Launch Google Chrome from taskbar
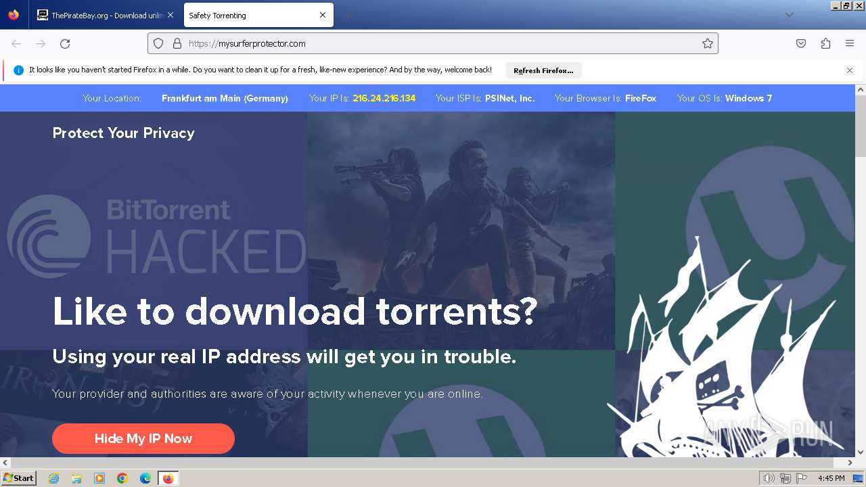 point(122,478)
